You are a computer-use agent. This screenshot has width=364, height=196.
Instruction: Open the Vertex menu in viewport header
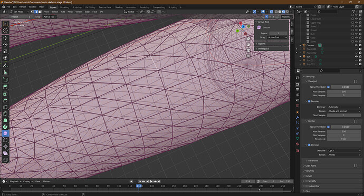point(79,12)
